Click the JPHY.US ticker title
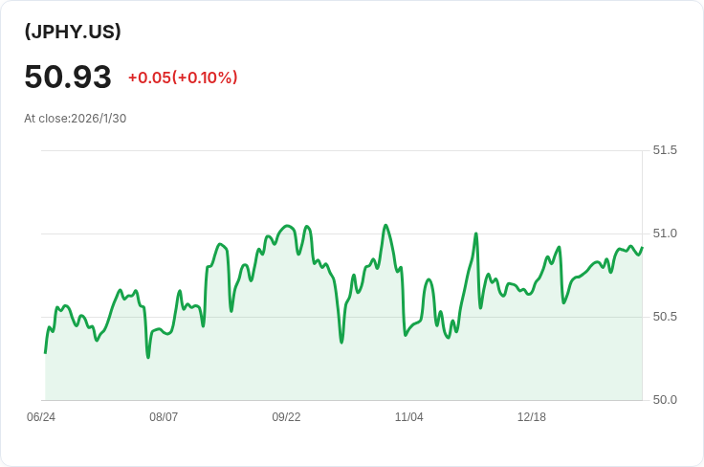Image resolution: width=704 pixels, height=467 pixels. [x=73, y=32]
